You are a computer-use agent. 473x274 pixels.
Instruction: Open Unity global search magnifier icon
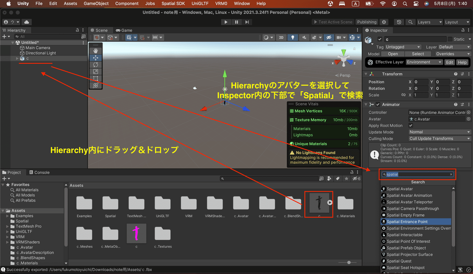410,22
